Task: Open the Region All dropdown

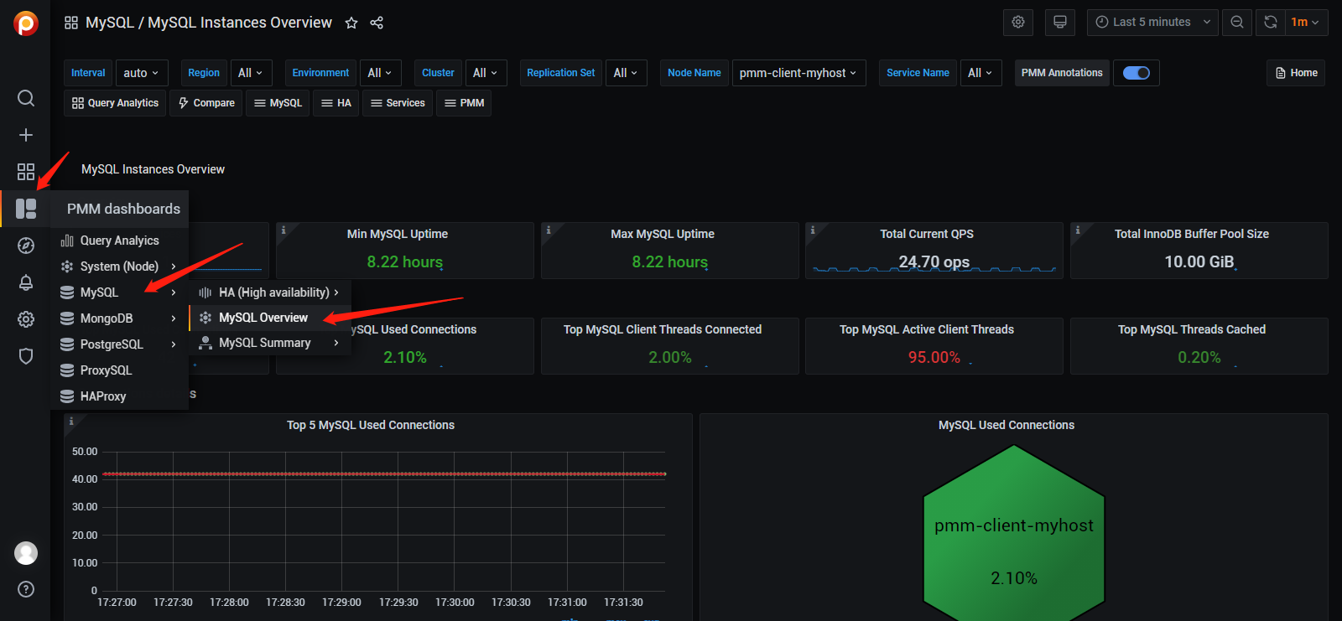Action: [x=251, y=73]
